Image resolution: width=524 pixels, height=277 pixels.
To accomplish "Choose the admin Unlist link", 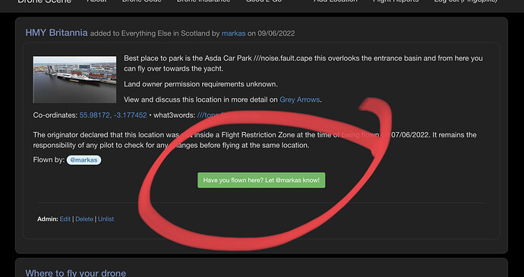I will click(x=106, y=219).
